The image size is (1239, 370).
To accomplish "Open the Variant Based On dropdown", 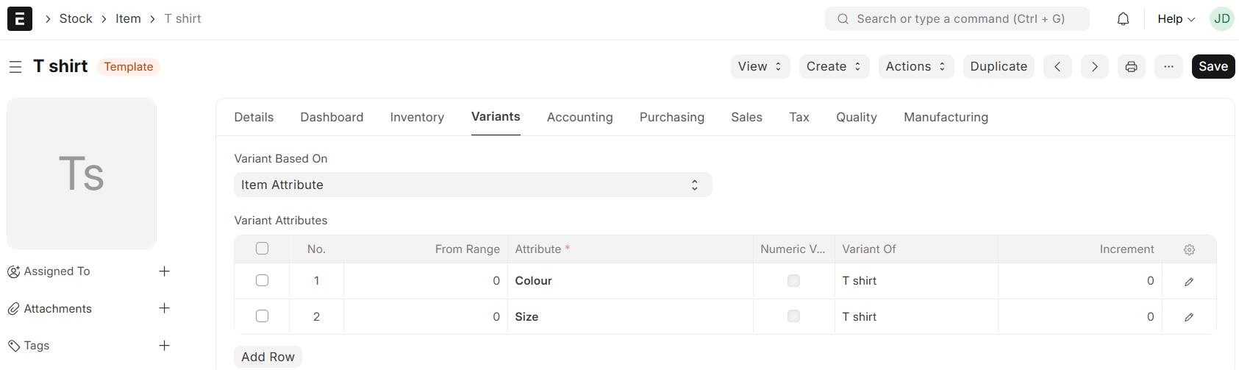I will pos(473,185).
